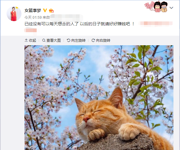Rotate image right with 向右旋转

pos(101,40)
